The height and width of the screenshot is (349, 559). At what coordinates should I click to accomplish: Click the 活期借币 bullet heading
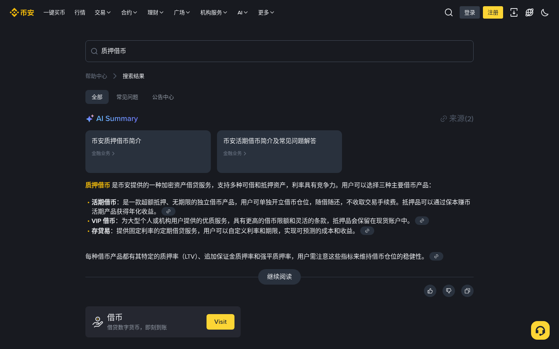point(104,202)
